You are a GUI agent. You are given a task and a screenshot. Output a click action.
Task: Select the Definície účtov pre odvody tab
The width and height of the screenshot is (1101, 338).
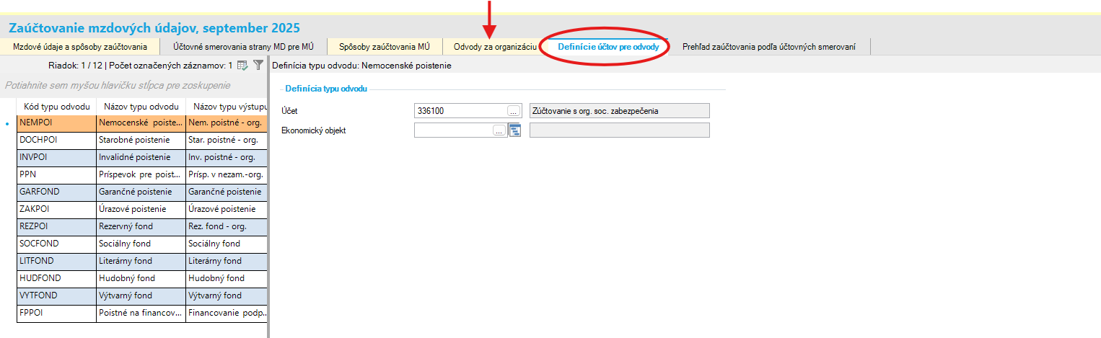[x=608, y=47]
